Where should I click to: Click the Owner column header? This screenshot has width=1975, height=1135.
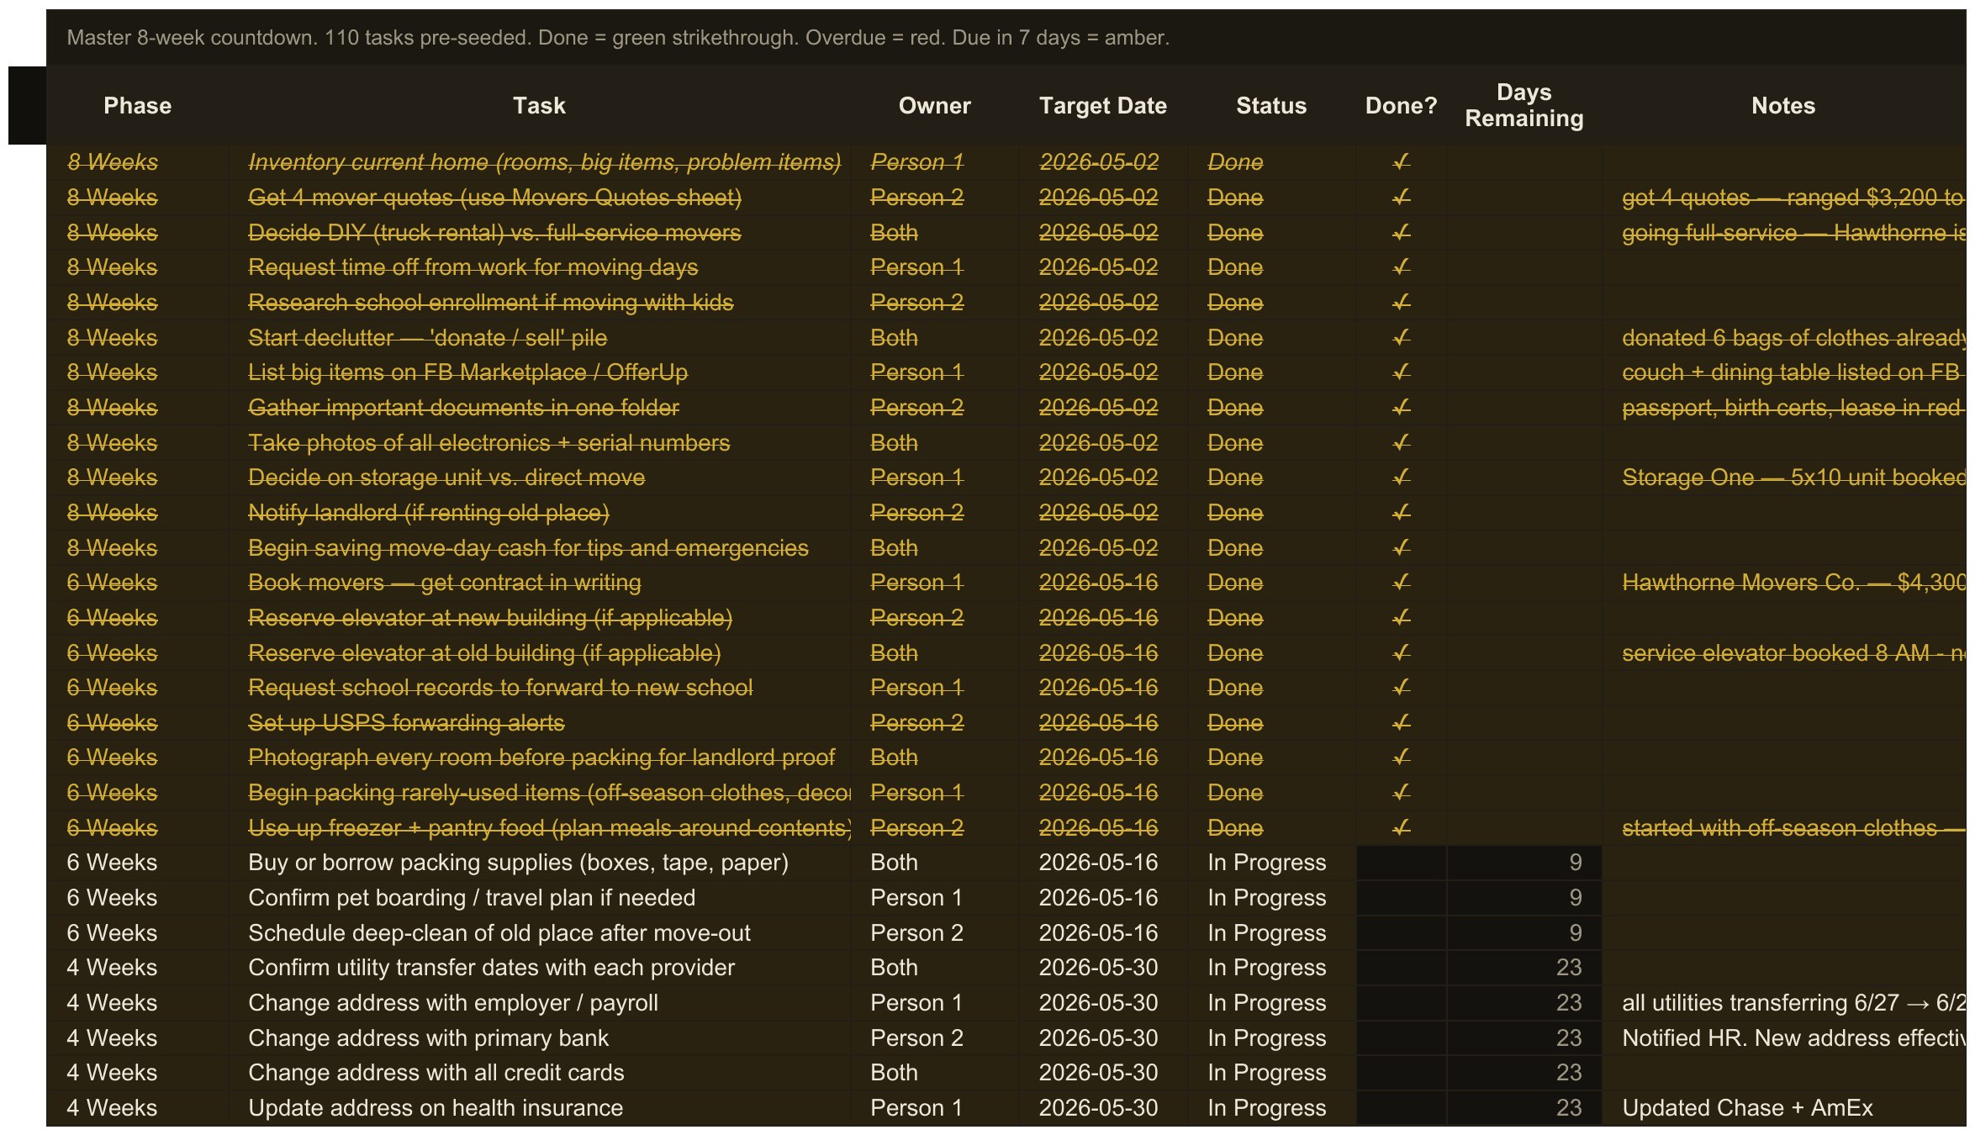coord(934,105)
